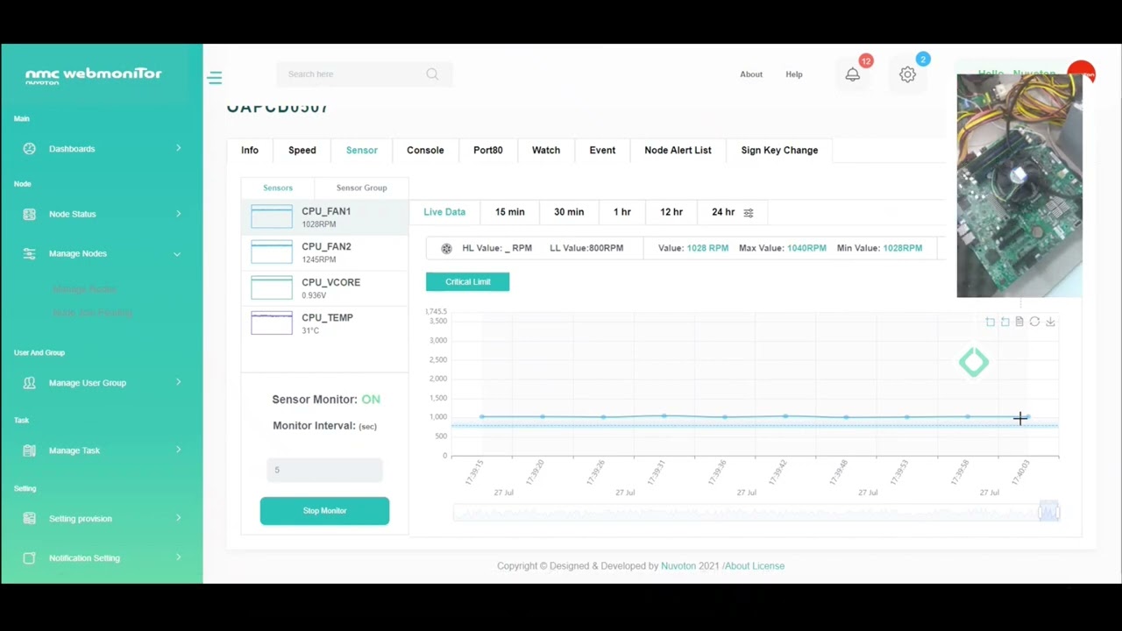Click the CPU_FAN1 sparkline thumbnail
The height and width of the screenshot is (631, 1122).
pyautogui.click(x=272, y=216)
